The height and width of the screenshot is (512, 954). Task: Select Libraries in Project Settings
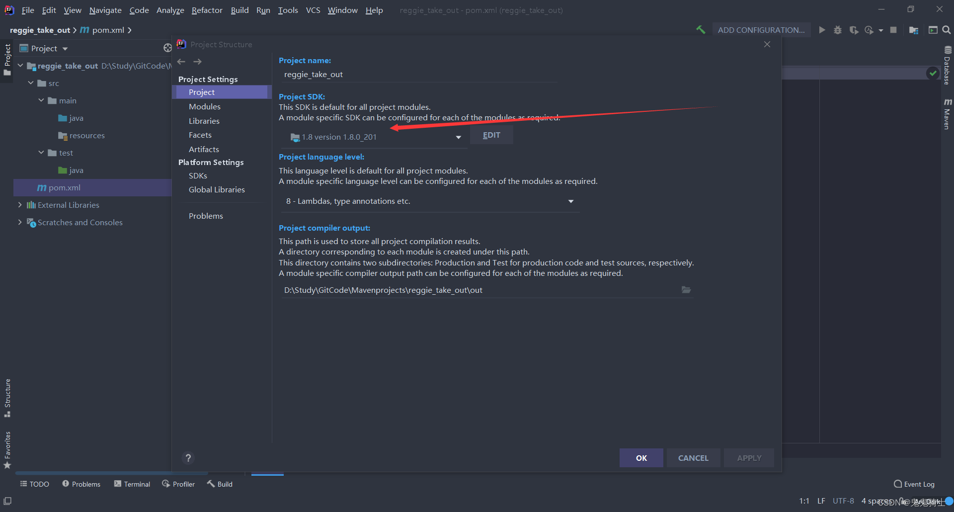[204, 121]
